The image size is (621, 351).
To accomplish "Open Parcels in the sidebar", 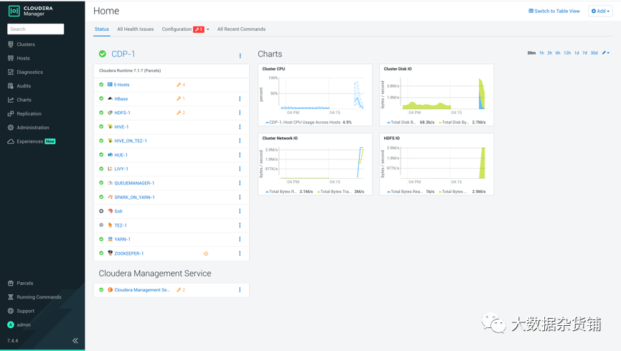I will [24, 284].
